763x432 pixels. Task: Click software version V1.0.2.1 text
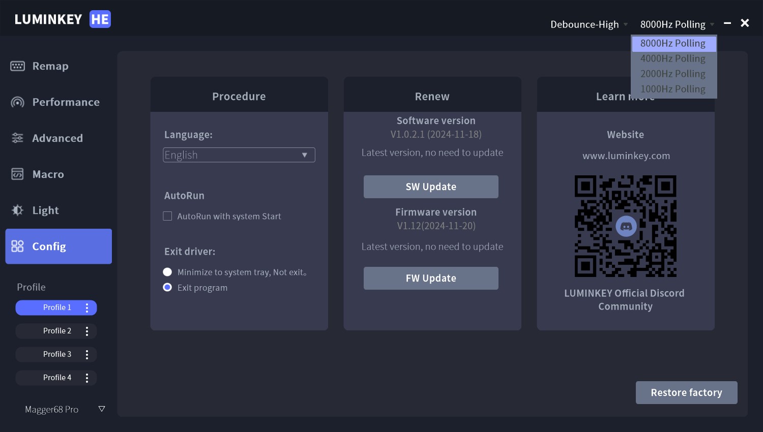[436, 134]
